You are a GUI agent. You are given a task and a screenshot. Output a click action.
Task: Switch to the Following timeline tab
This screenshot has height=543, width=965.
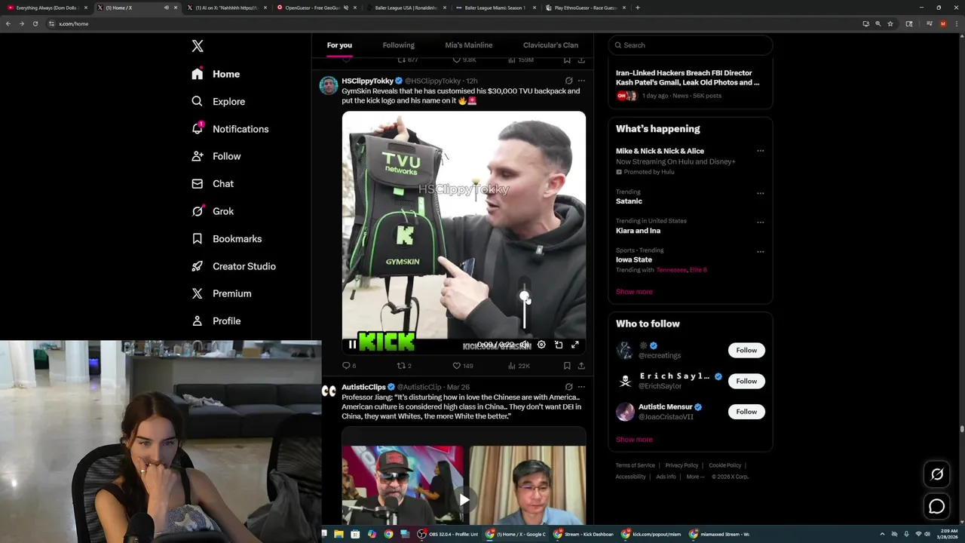coord(398,45)
